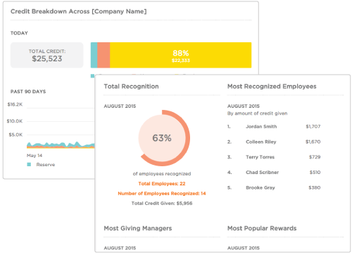Click Number of Employees Recognized: 14
This screenshot has height=255, width=352.
[x=162, y=194]
